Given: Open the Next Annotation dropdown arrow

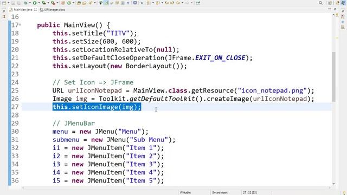Looking at the screenshot, I should tap(153, 3).
